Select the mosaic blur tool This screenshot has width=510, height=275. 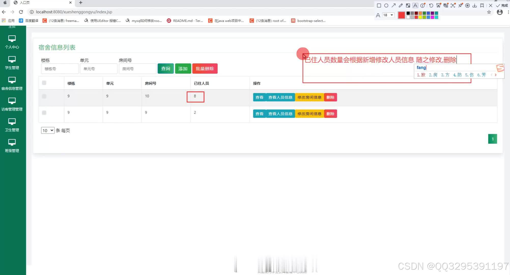pos(408,5)
